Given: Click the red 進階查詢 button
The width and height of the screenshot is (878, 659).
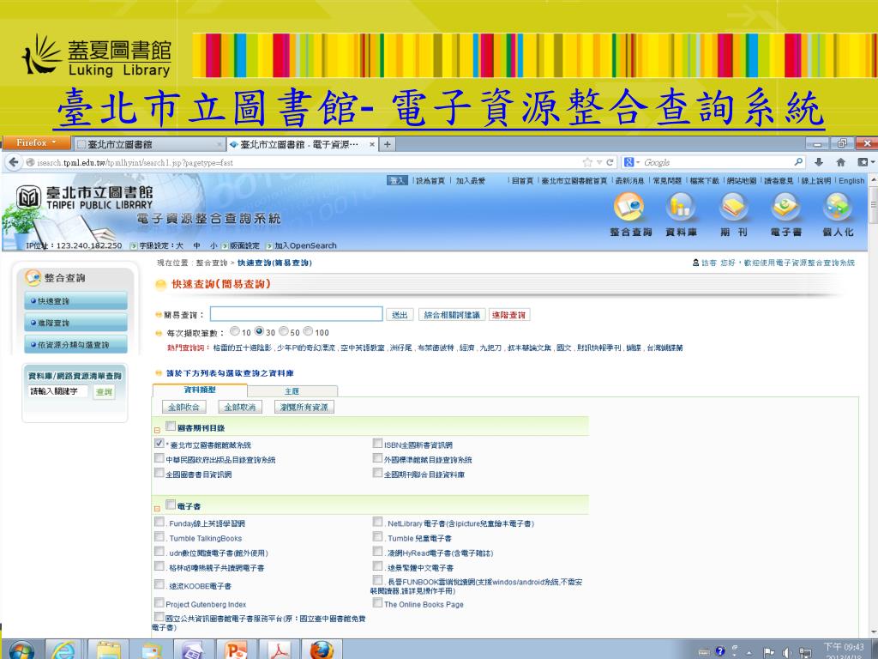Looking at the screenshot, I should pos(509,315).
